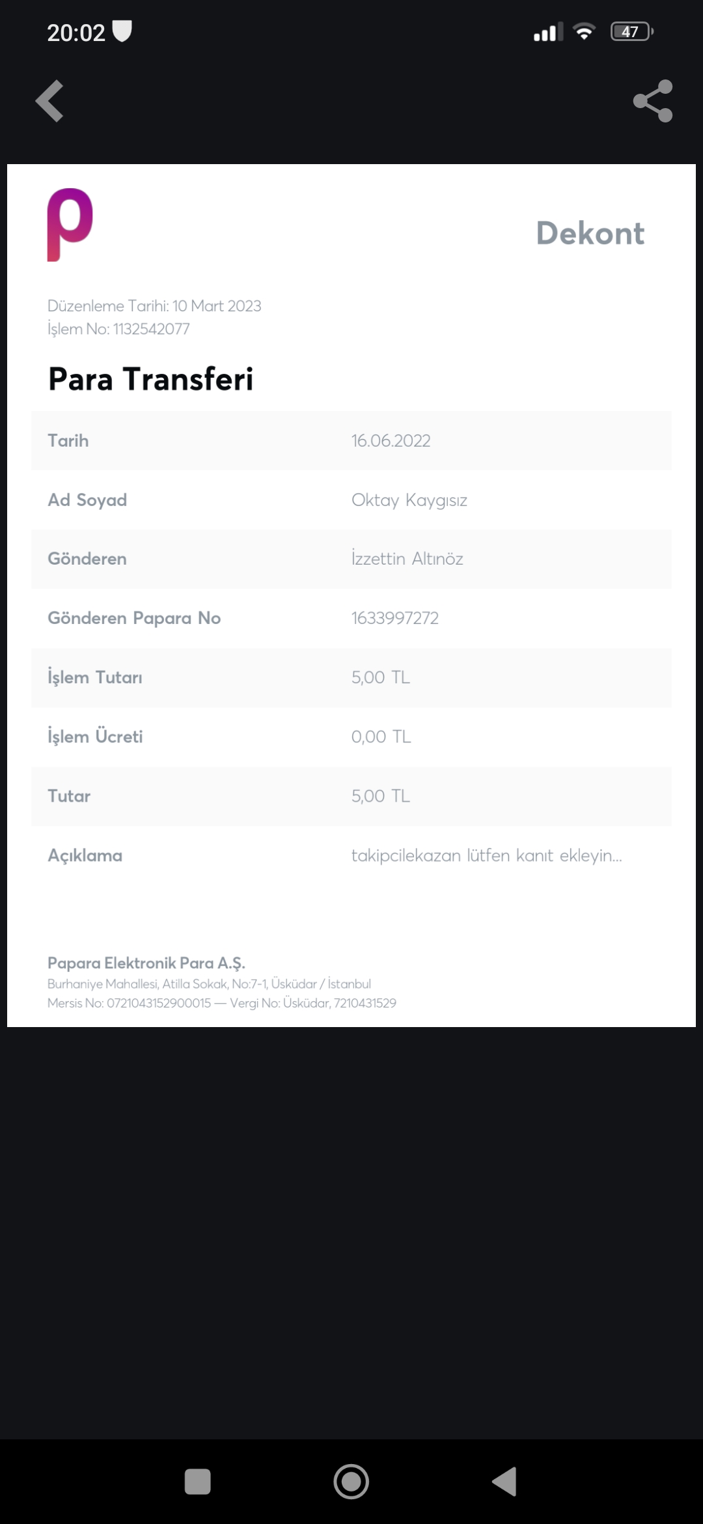Tap the Para Transferi title
Viewport: 703px width, 1524px height.
point(151,379)
